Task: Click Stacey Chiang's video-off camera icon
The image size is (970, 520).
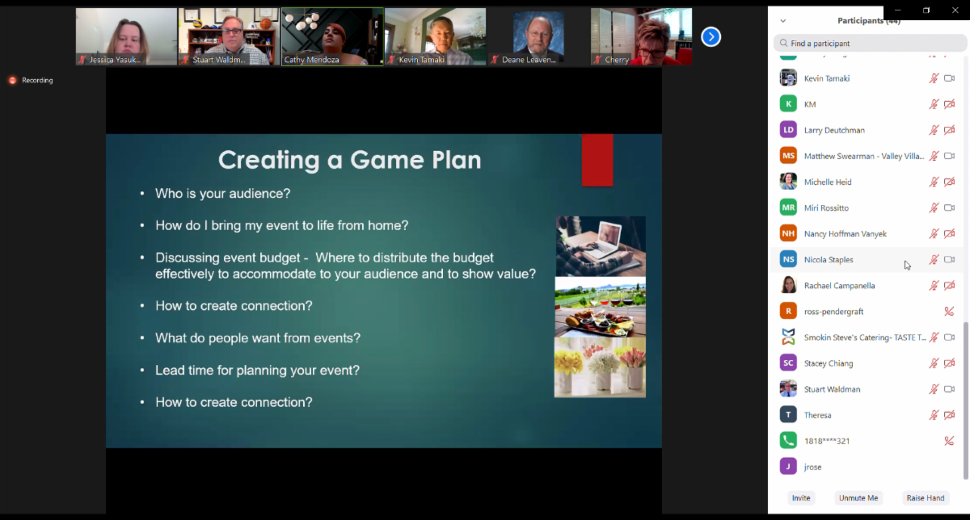Action: coord(950,363)
